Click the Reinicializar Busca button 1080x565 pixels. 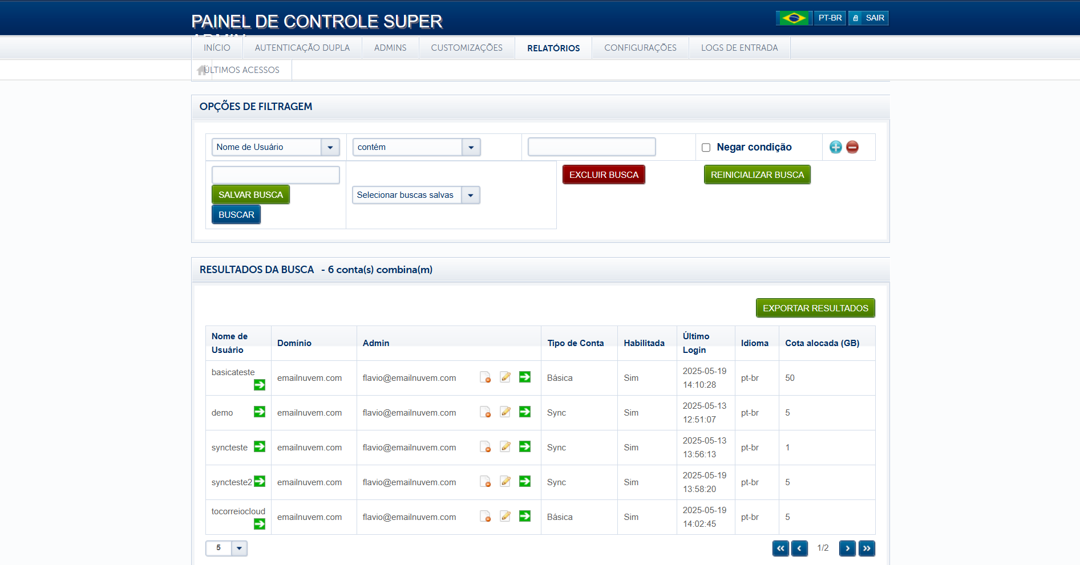pos(757,175)
